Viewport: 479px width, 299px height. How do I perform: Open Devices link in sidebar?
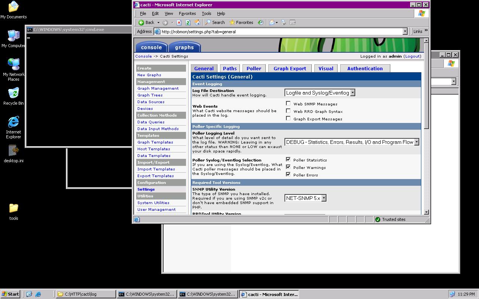click(145, 109)
